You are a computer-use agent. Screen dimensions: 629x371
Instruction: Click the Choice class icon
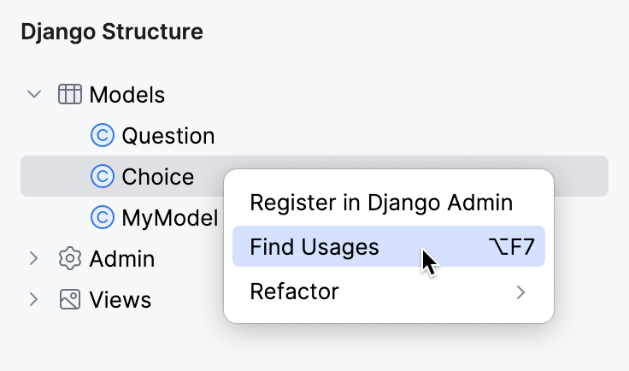[x=103, y=176]
